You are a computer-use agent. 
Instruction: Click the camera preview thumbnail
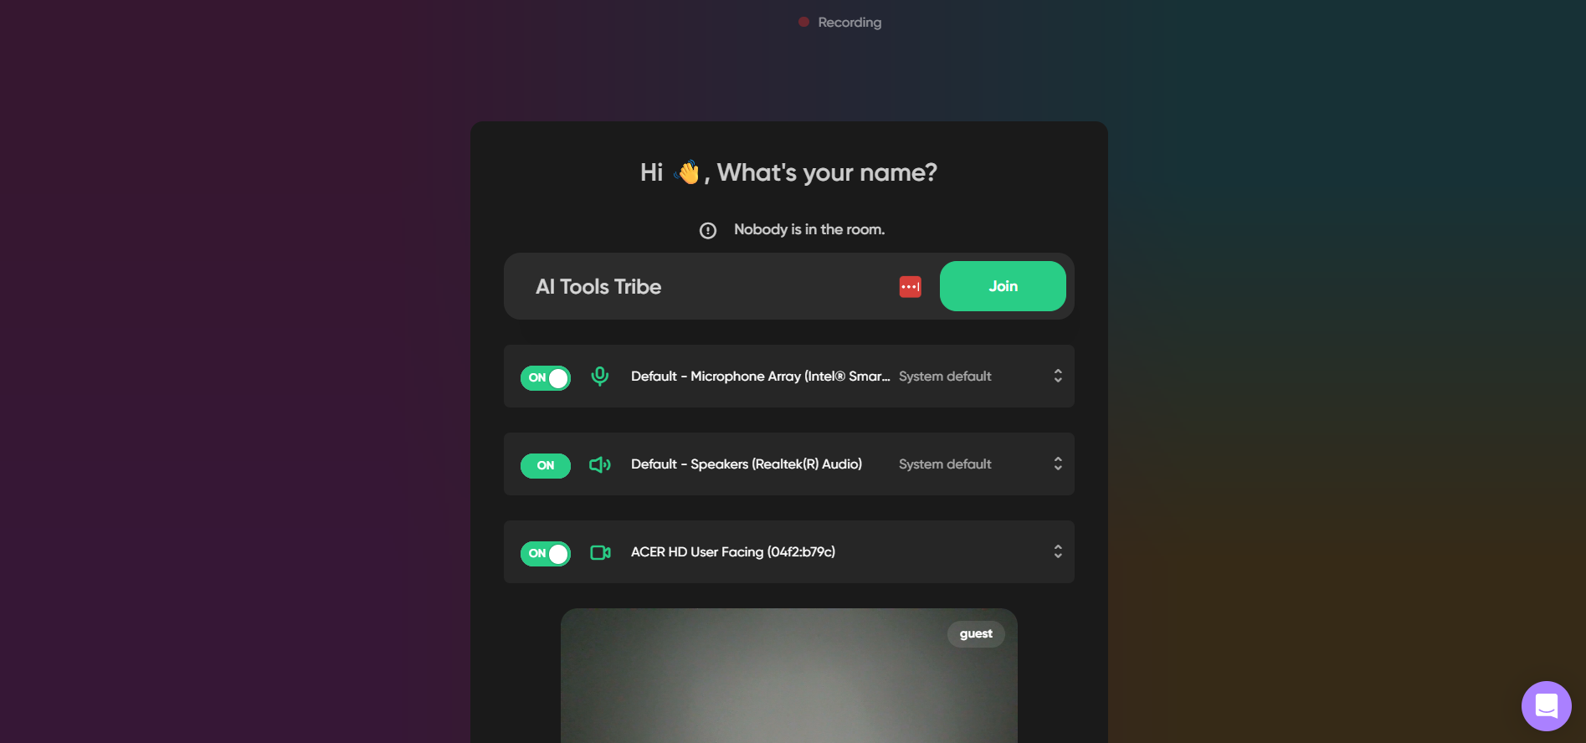pos(789,675)
